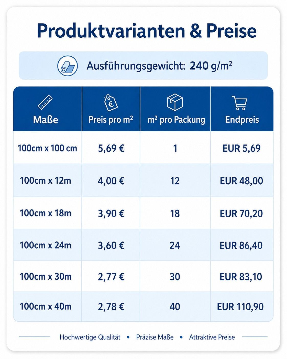Click the package box icon
Viewport: 287px width, 359px height.
point(175,102)
